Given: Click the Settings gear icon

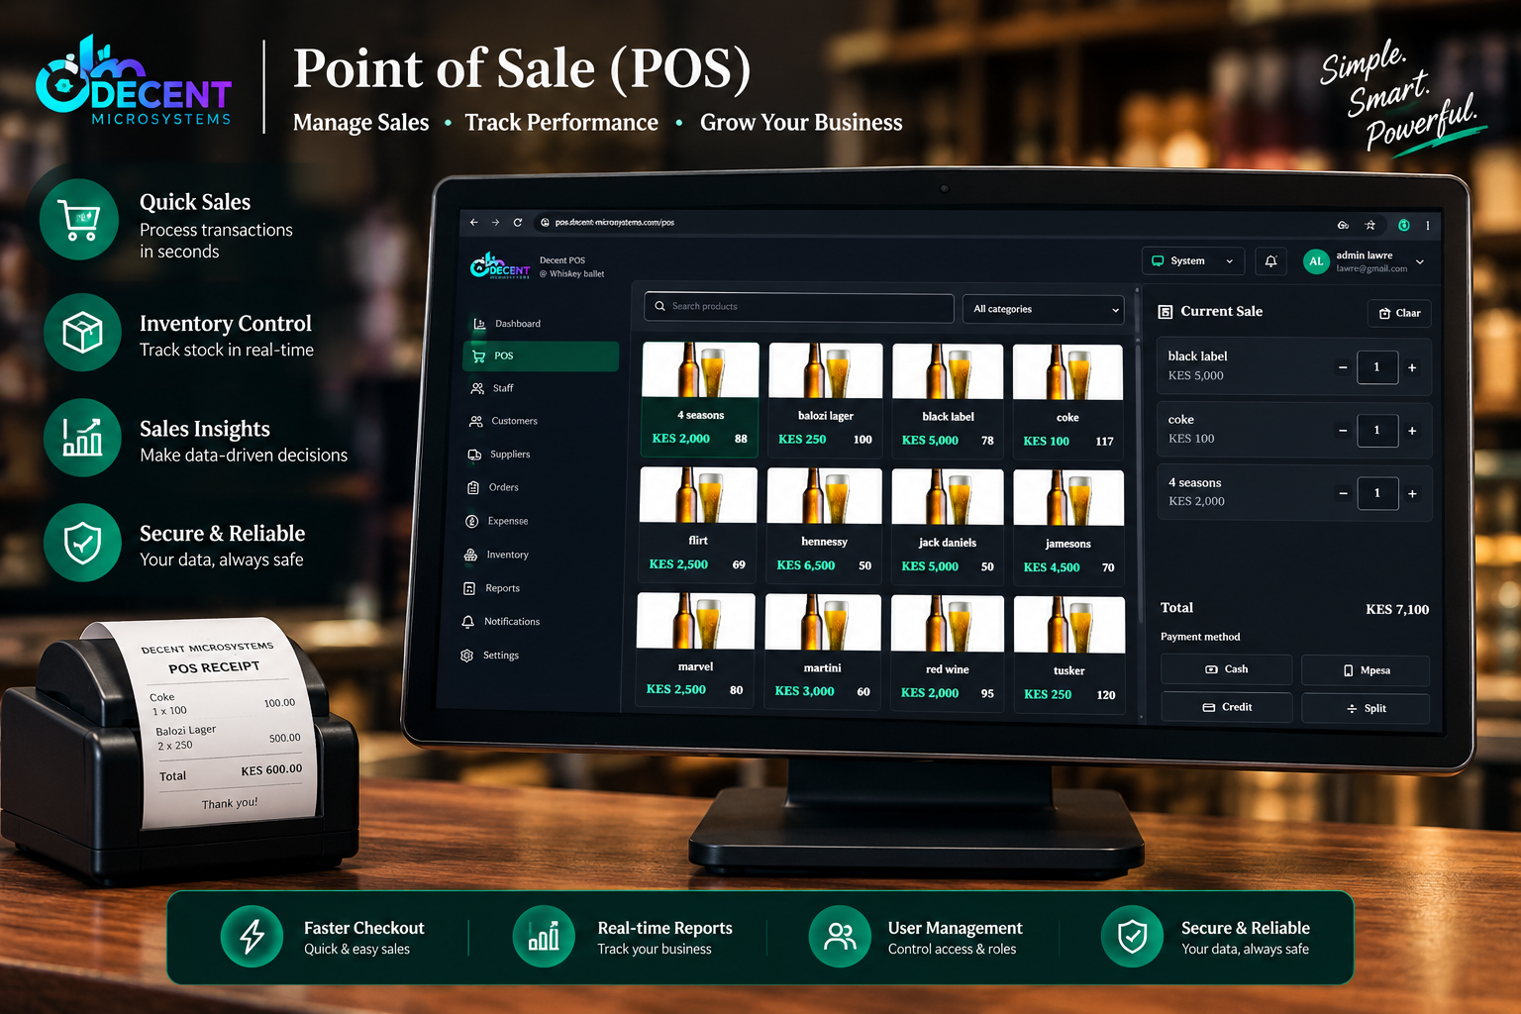Looking at the screenshot, I should pos(466,656).
